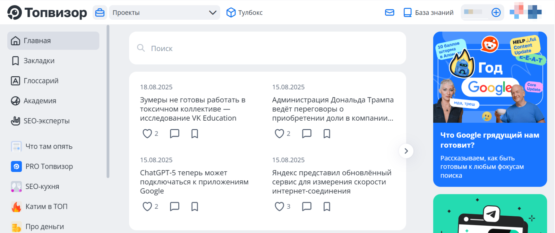This screenshot has width=555, height=233.
Task: Bookmark the Дональд Трамп article
Action: tap(327, 134)
